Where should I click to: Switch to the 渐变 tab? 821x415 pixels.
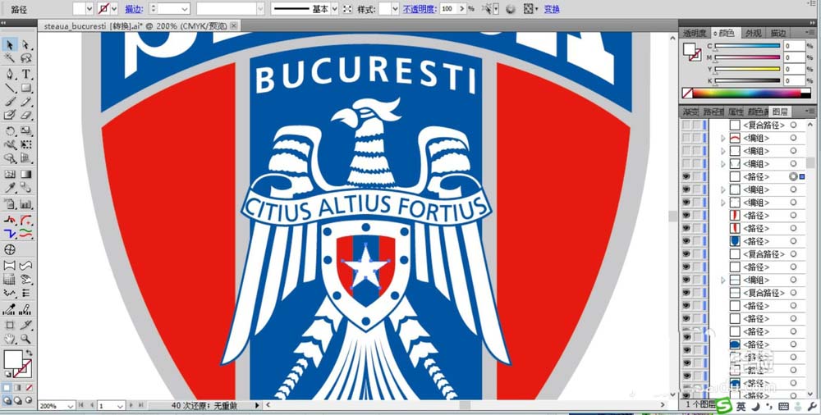(x=690, y=112)
